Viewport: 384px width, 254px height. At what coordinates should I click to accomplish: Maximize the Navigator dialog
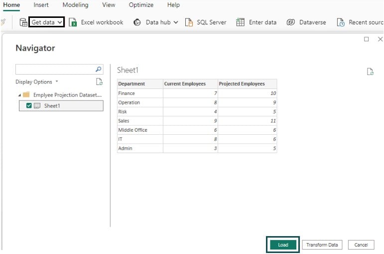367,39
